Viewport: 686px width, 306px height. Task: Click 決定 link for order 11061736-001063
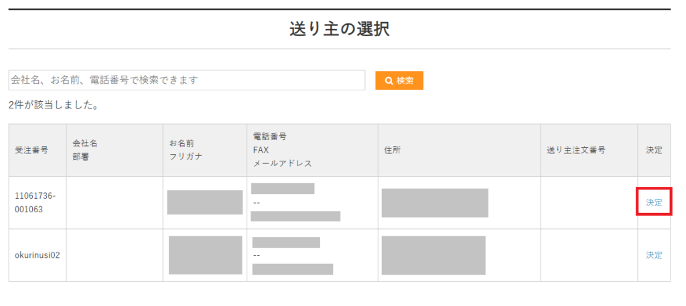pyautogui.click(x=654, y=203)
